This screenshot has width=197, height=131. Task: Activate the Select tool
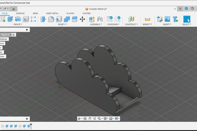click(187, 19)
